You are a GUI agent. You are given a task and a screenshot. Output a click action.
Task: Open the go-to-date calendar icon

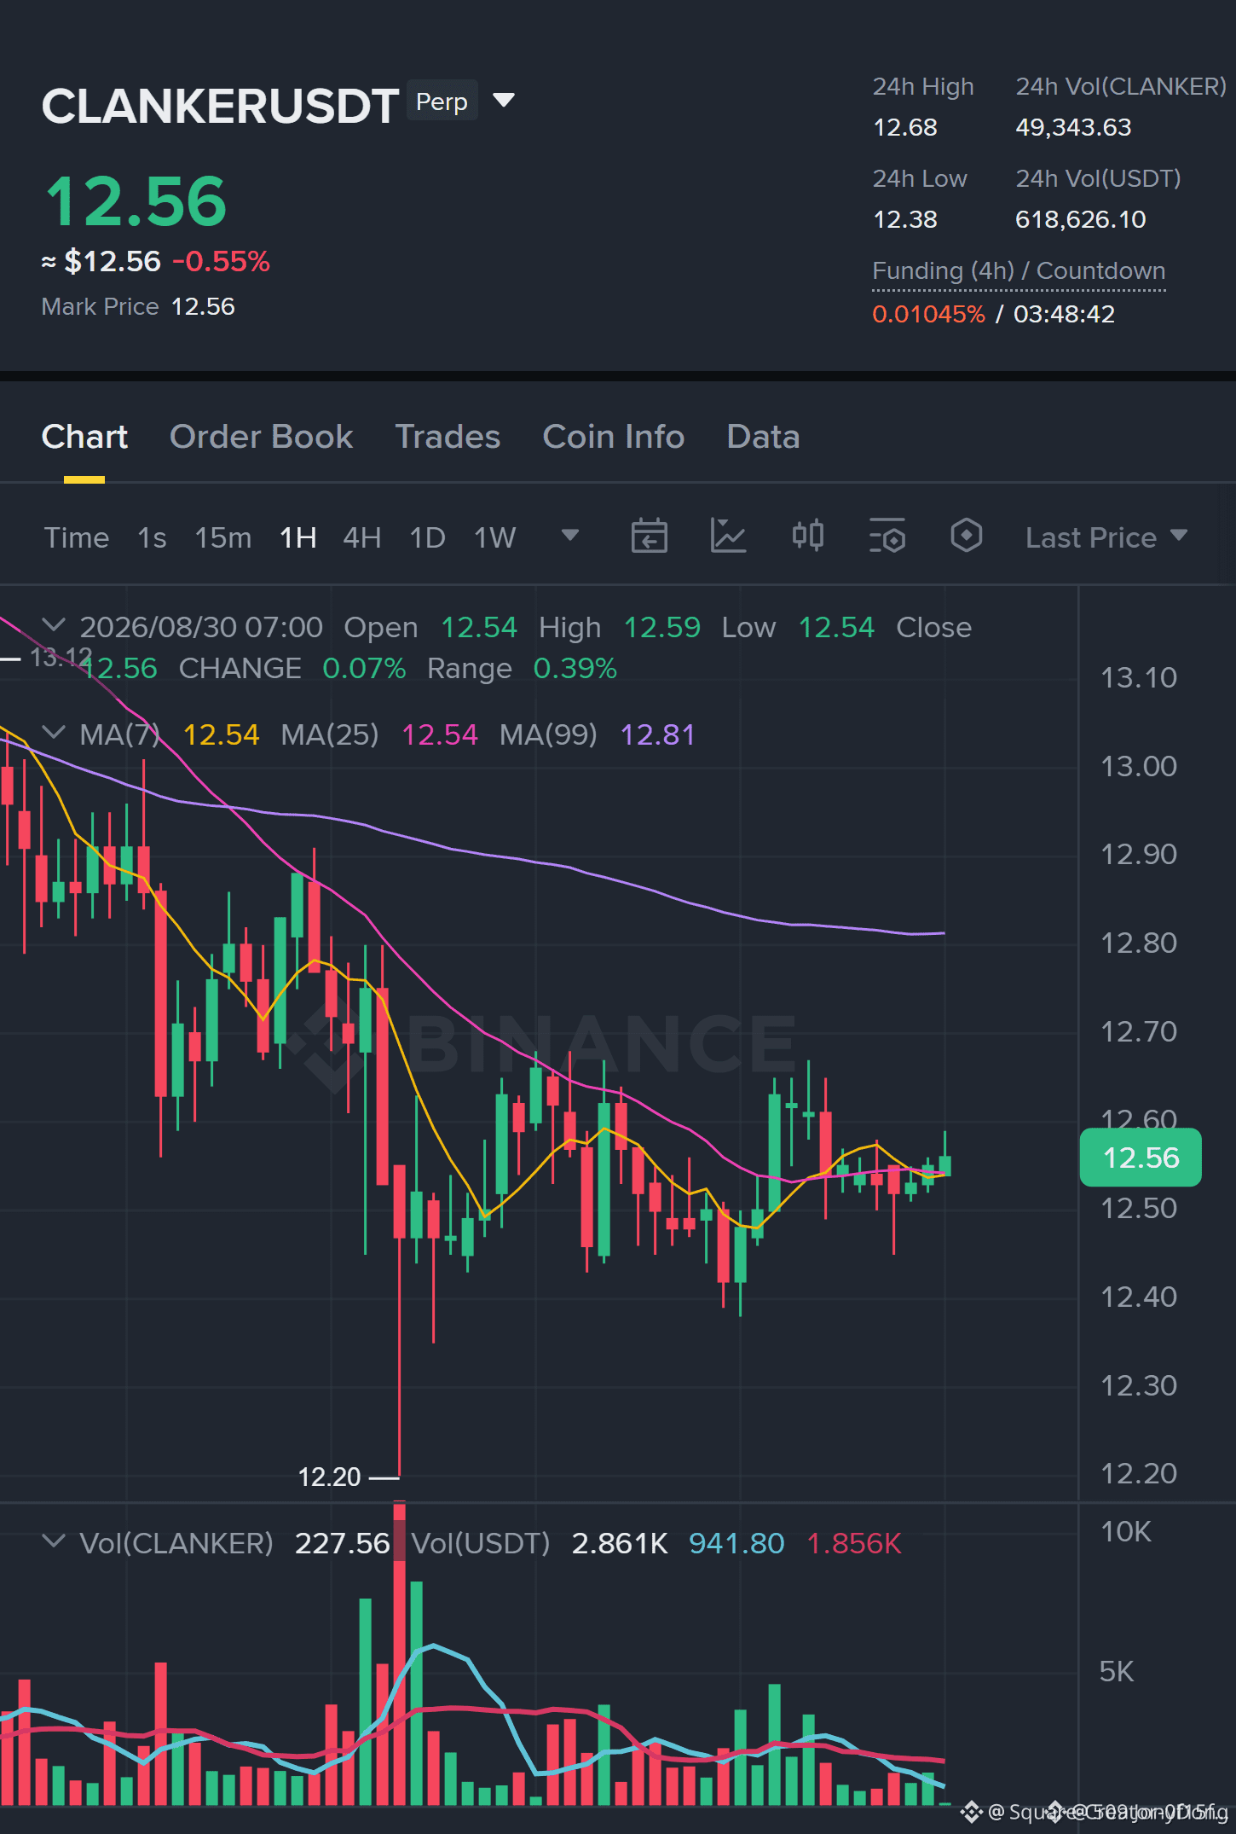(649, 537)
